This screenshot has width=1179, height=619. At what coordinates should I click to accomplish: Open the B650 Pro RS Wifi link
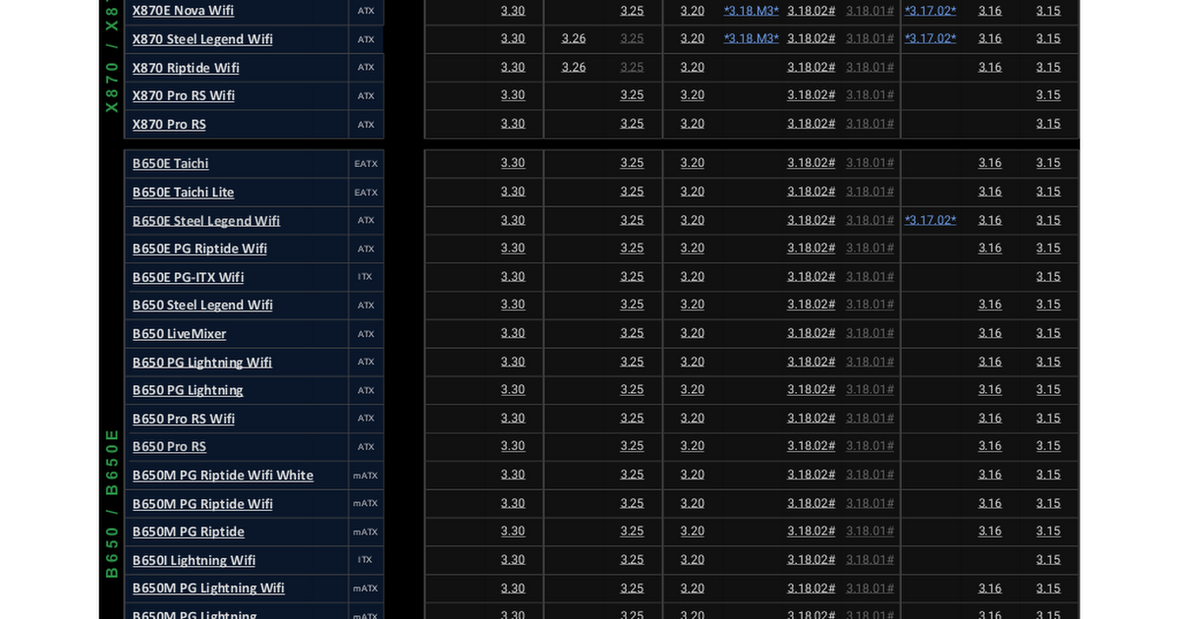184,420
